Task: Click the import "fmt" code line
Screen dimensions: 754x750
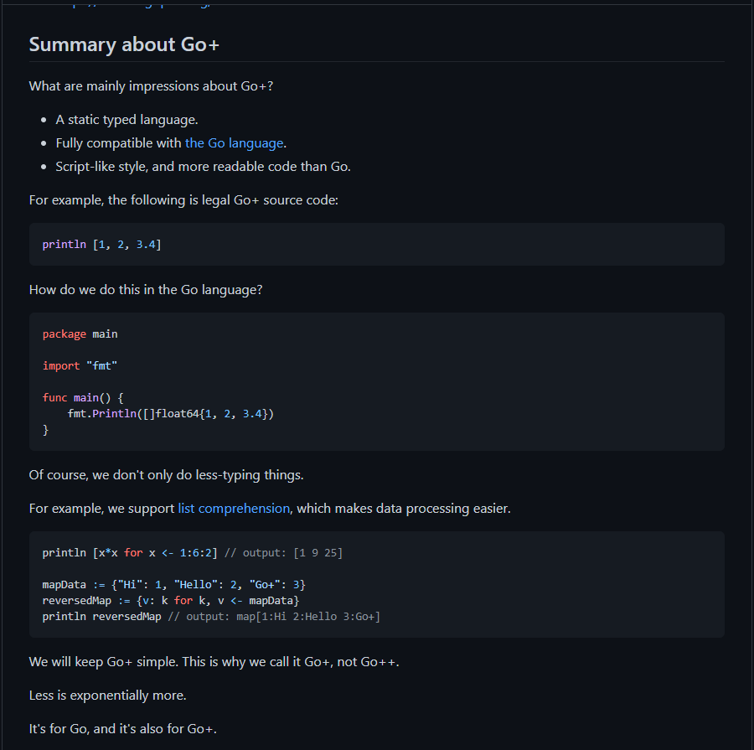Action: click(x=80, y=365)
